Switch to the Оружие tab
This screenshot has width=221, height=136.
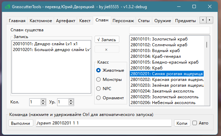pyautogui.click(x=163, y=21)
